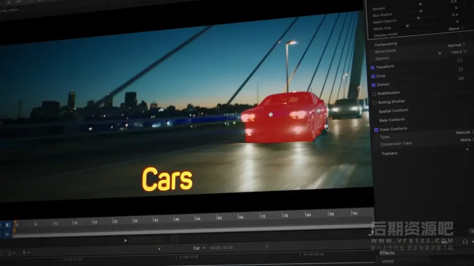
Task: Click frame 48 on the timeline ruler
Action: pyautogui.click(x=176, y=220)
